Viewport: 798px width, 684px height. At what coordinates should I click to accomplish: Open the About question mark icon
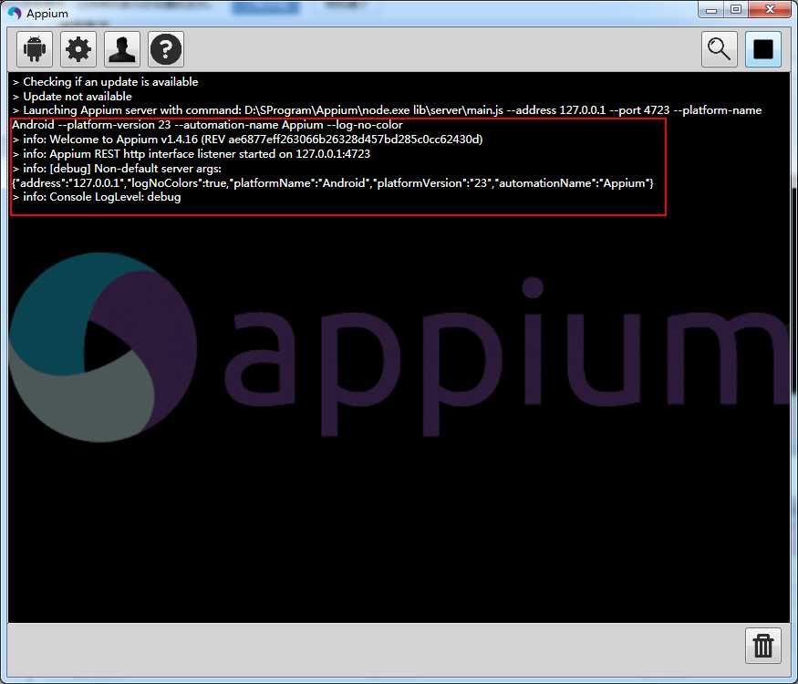[166, 49]
